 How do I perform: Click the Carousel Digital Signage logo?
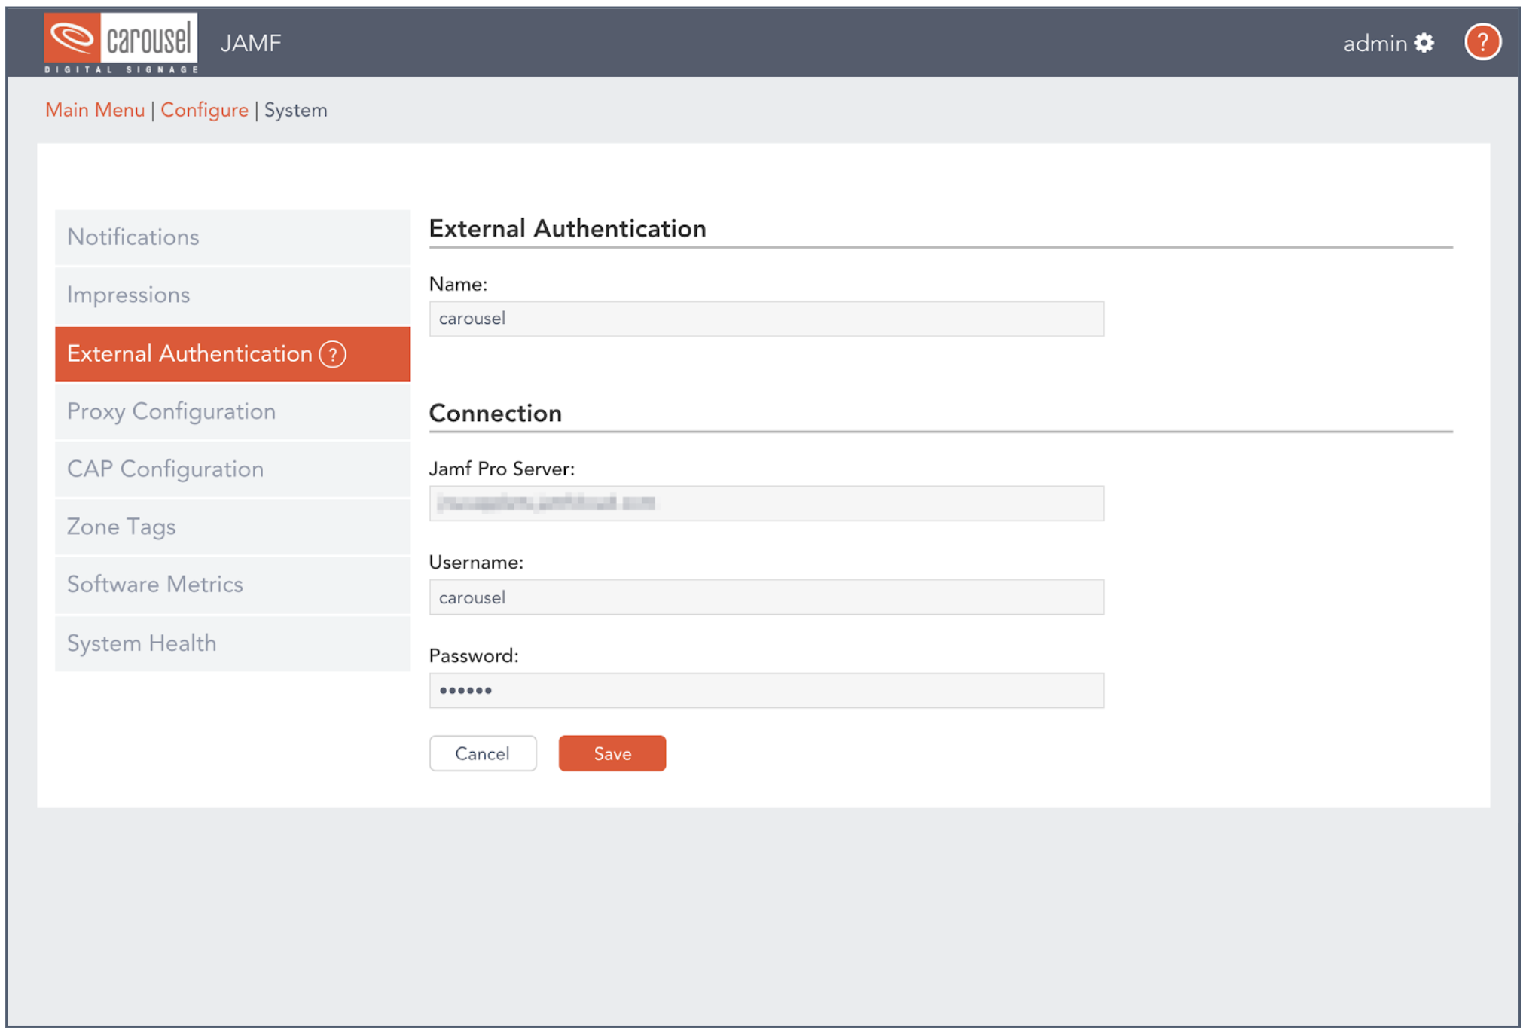tap(121, 42)
